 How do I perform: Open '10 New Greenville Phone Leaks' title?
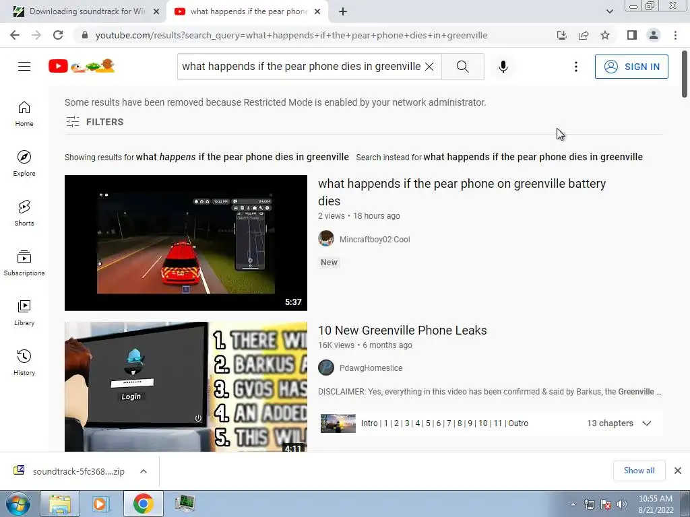(x=402, y=330)
